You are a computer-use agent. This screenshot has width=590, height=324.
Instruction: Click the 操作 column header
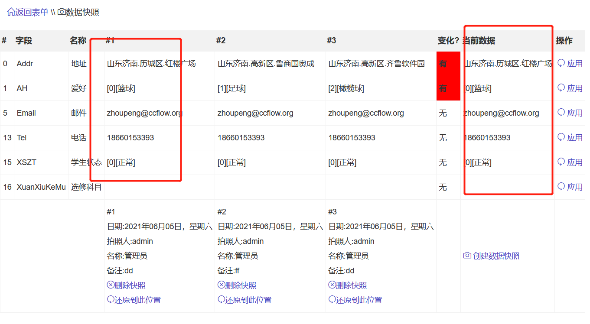click(564, 41)
